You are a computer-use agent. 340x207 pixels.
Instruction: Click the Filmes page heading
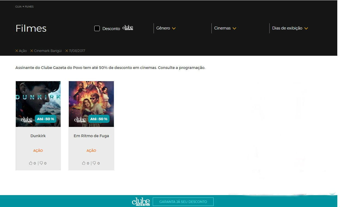tap(31, 28)
